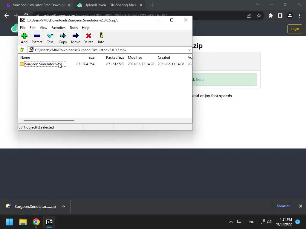Change the ENG input language
This screenshot has height=229, width=306.
pos(251,222)
